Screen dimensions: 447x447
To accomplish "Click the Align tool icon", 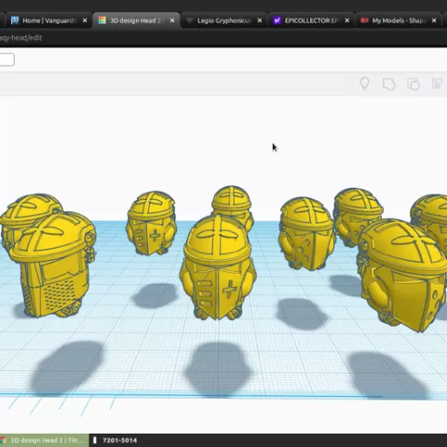I will (437, 84).
